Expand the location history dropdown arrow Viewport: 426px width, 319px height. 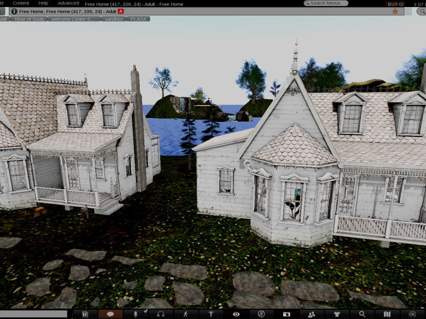point(409,12)
